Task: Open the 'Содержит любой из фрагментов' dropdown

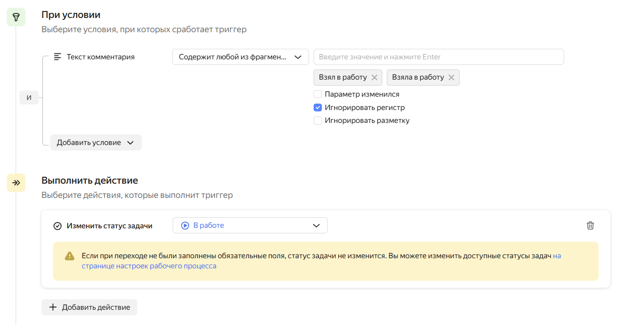Action: [240, 57]
